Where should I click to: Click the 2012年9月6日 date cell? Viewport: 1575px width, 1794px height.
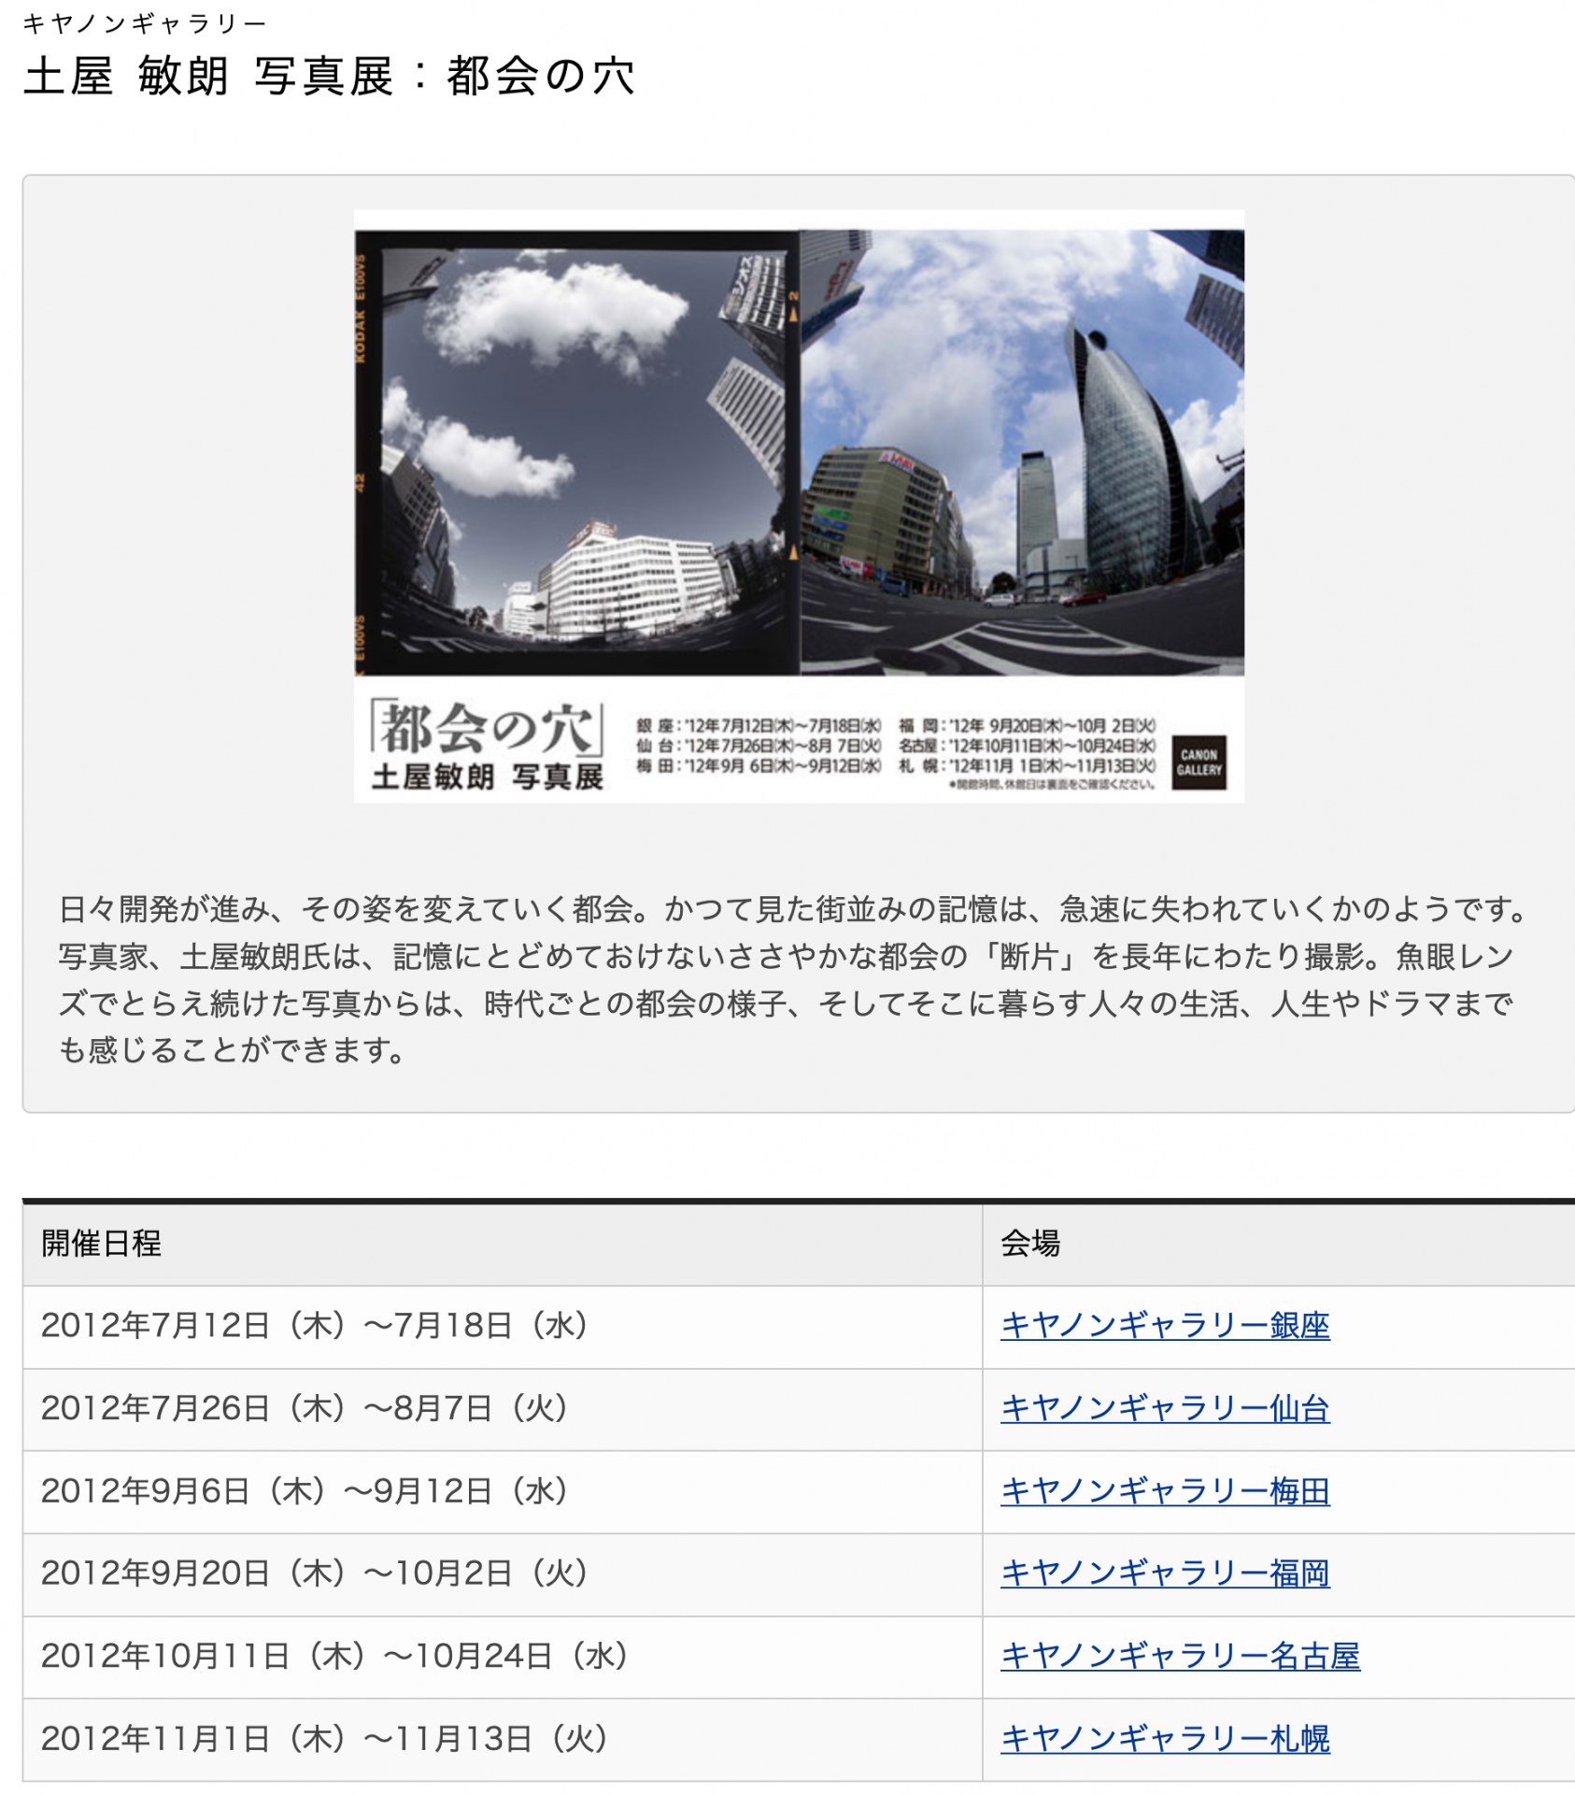pyautogui.click(x=305, y=1490)
